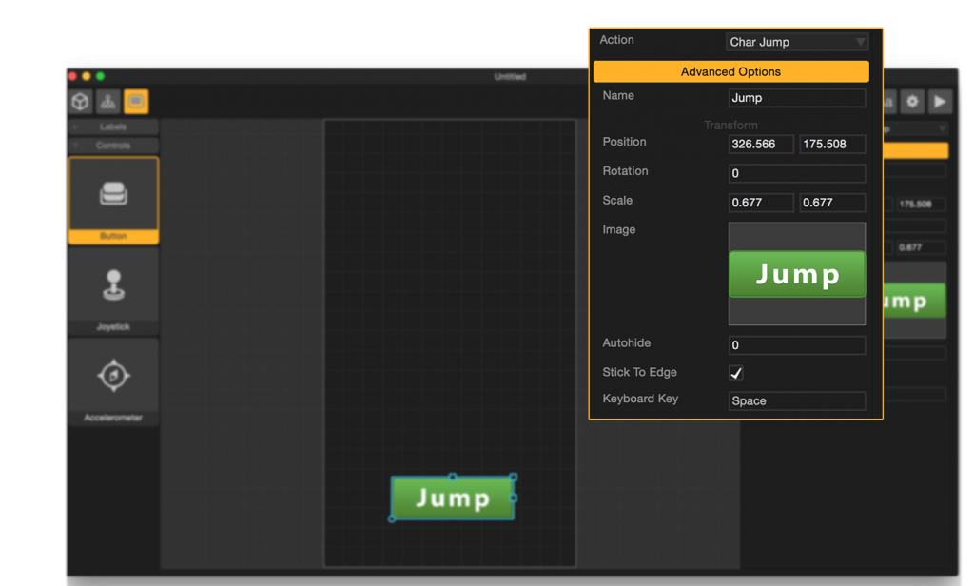This screenshot has width=974, height=586.
Task: Open the Action dropdown showing Char Jump
Action: point(797,42)
